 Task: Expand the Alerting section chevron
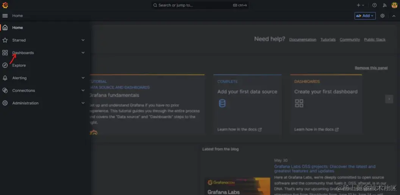83,78
